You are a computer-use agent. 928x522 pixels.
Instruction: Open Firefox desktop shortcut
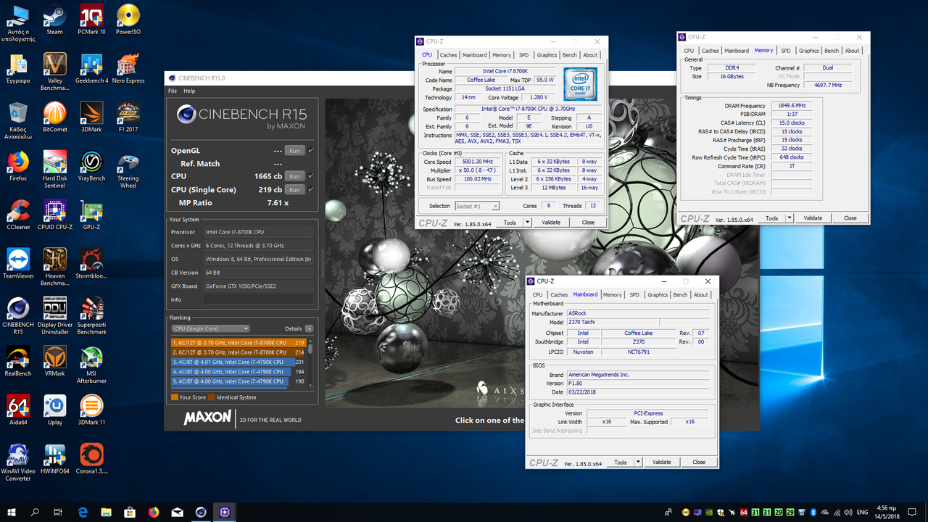click(x=18, y=165)
